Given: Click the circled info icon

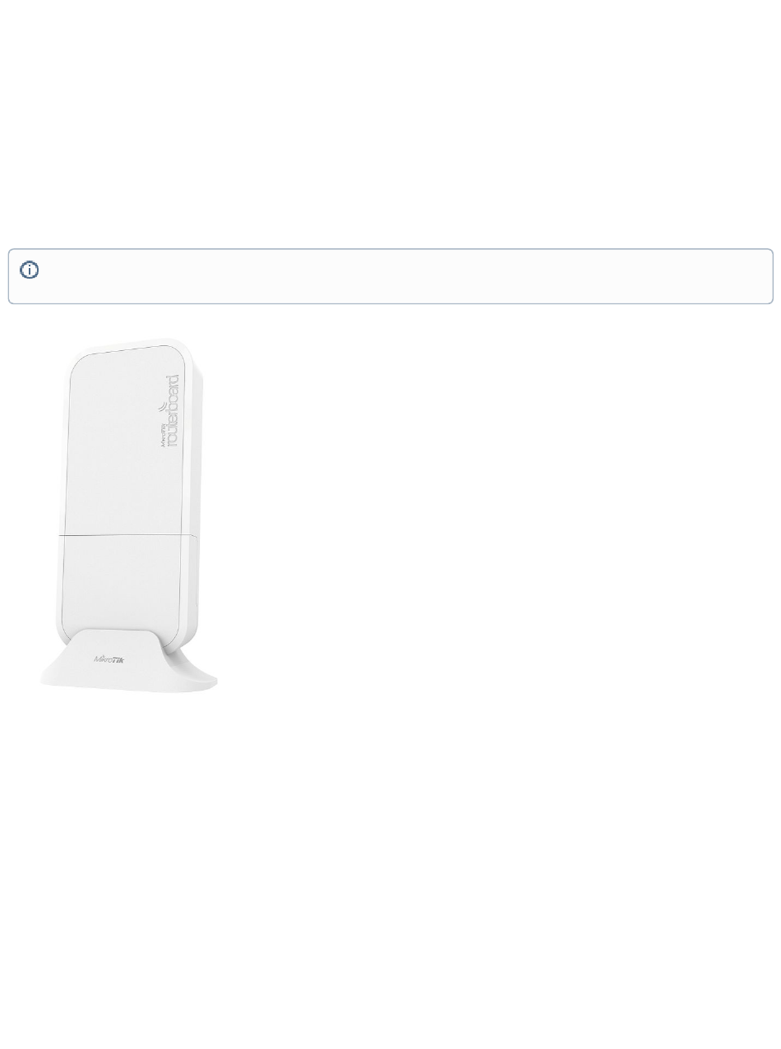Looking at the screenshot, I should (x=30, y=270).
